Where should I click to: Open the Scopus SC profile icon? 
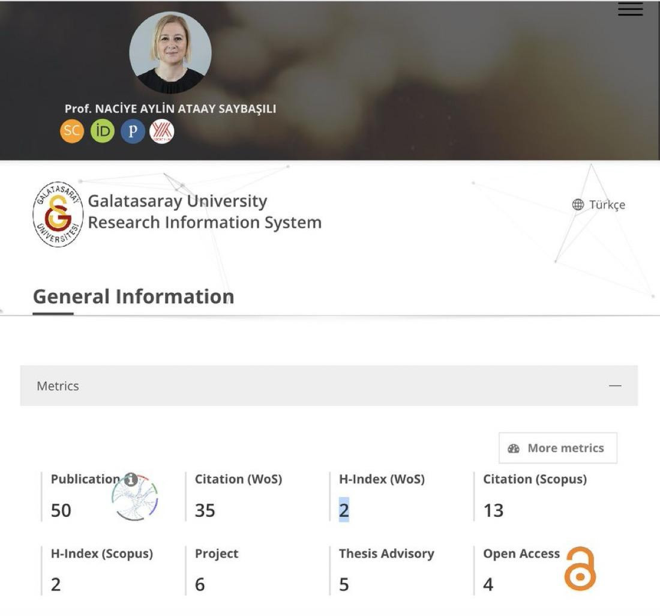click(72, 131)
